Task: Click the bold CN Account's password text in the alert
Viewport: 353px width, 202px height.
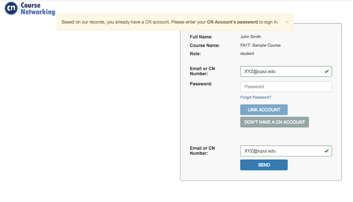Action: [x=232, y=22]
